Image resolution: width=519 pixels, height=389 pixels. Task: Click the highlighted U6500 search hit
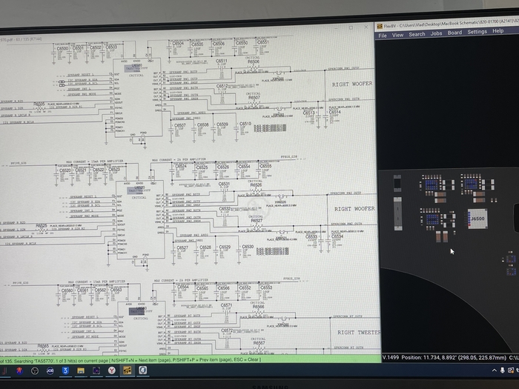(x=134, y=67)
